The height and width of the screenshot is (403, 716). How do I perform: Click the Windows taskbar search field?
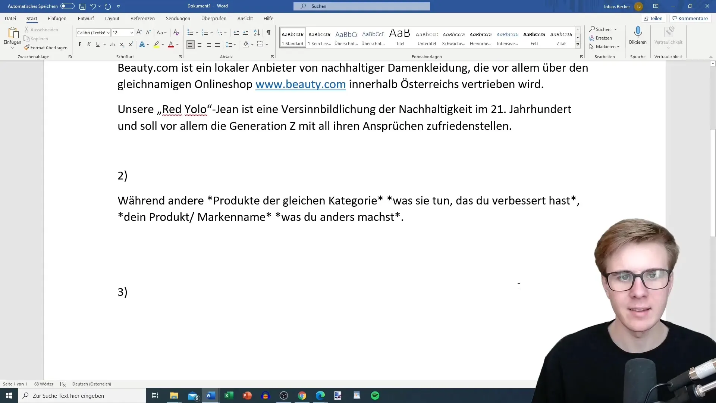click(x=82, y=396)
